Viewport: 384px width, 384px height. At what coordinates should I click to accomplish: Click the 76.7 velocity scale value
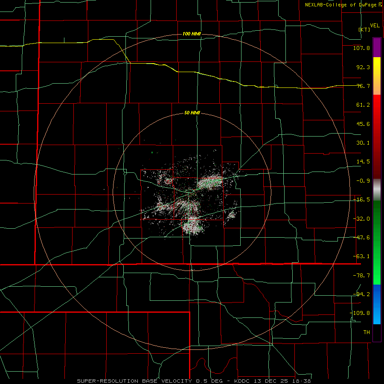(363, 86)
